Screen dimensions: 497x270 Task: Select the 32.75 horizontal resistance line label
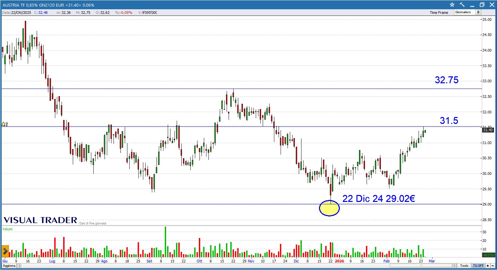pos(446,80)
